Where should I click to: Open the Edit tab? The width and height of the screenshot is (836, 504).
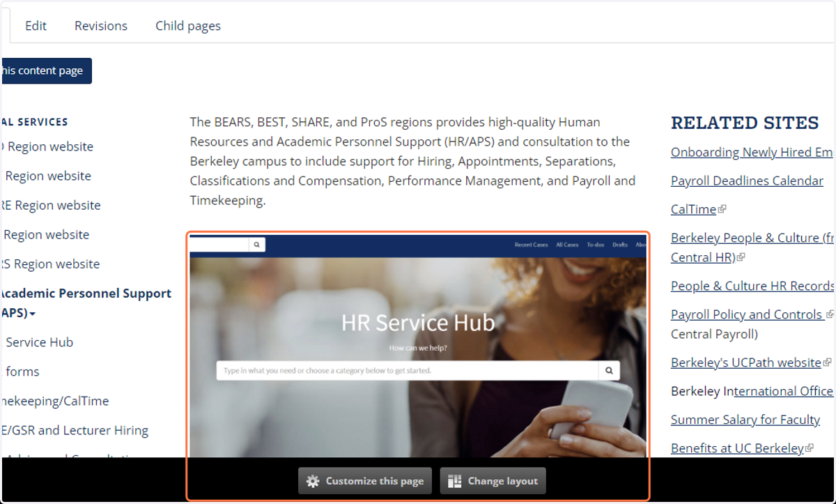click(36, 26)
